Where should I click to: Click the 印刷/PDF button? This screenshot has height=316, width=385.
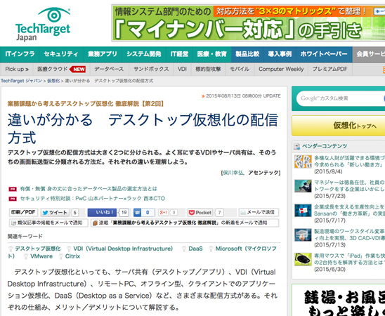[24, 213]
